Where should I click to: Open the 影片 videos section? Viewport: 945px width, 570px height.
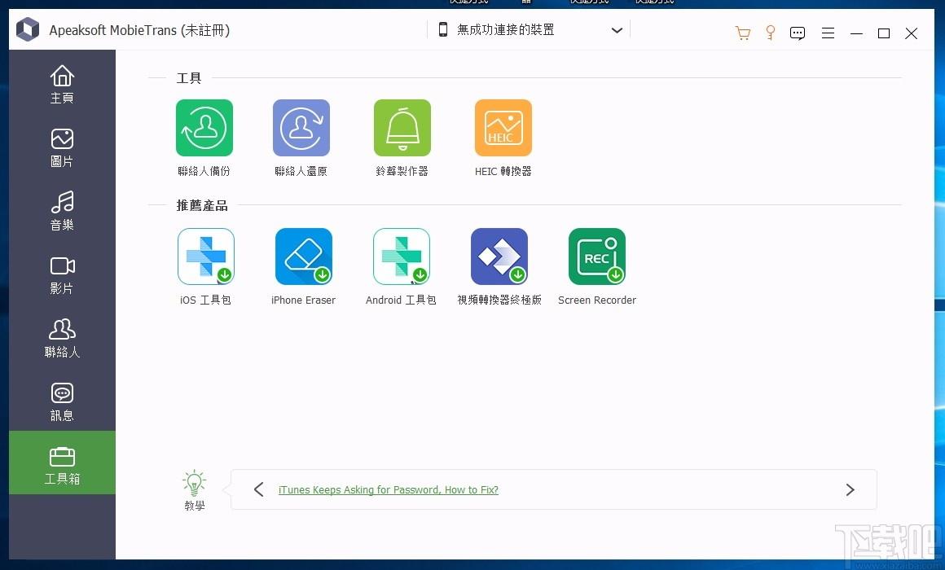pyautogui.click(x=62, y=274)
